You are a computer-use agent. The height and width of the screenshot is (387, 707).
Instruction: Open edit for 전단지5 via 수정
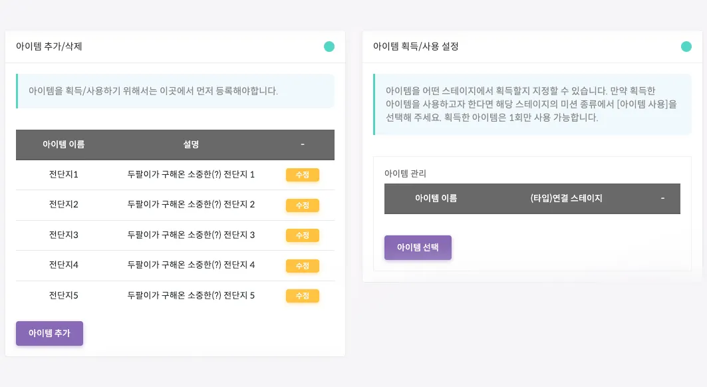click(303, 296)
